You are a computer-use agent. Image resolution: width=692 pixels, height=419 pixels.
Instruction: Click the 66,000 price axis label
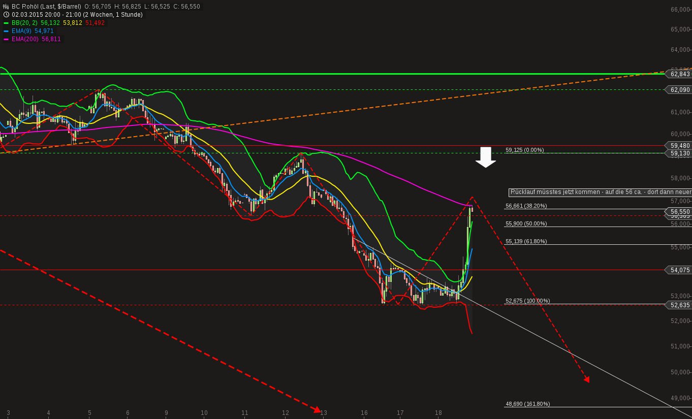(680, 9)
